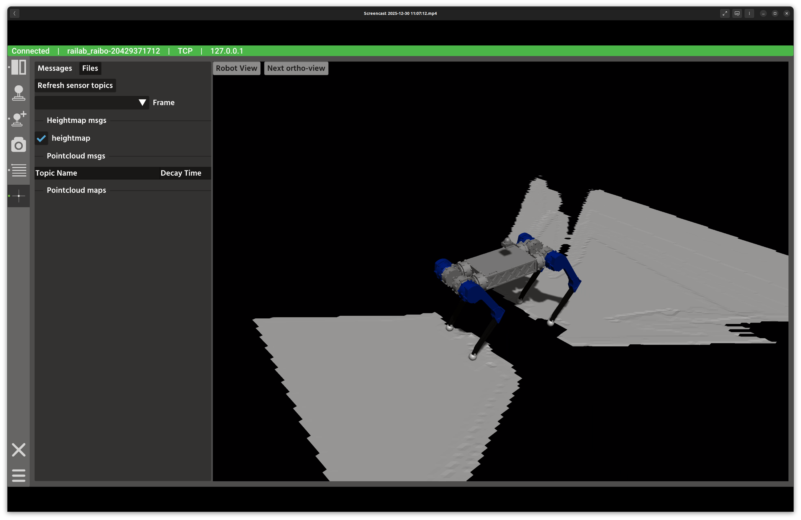Click the large X icon in sidebar

18,450
